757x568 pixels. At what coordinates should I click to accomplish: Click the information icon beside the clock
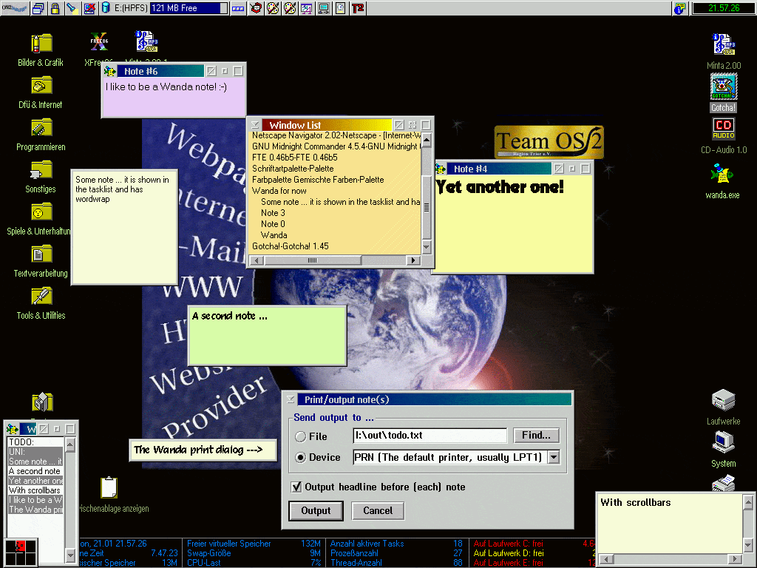[680, 8]
